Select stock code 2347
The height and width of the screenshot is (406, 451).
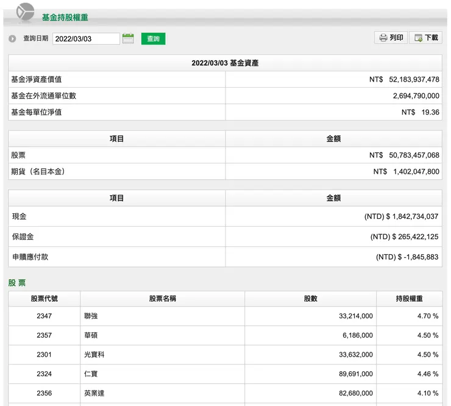(44, 316)
